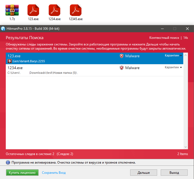194x179 pixels.
Task: Click the Контекстный поиск label
Action: (x=164, y=38)
